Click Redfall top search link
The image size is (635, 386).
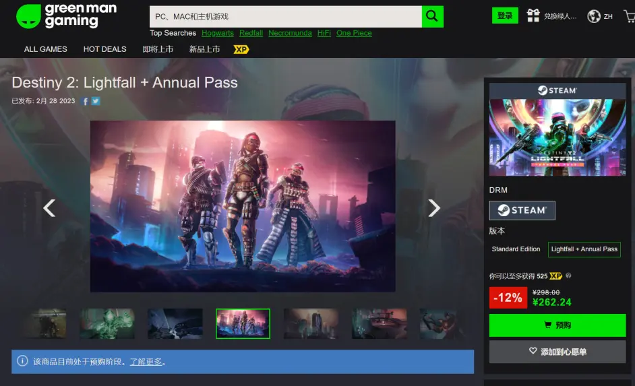tap(251, 33)
